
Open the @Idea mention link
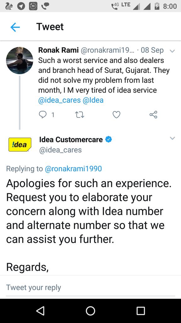tap(93, 100)
